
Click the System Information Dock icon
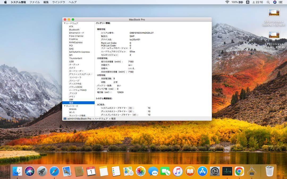(x=252, y=171)
